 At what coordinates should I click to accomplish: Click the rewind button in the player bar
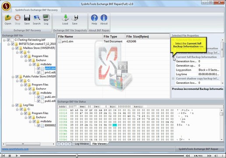click(x=187, y=156)
